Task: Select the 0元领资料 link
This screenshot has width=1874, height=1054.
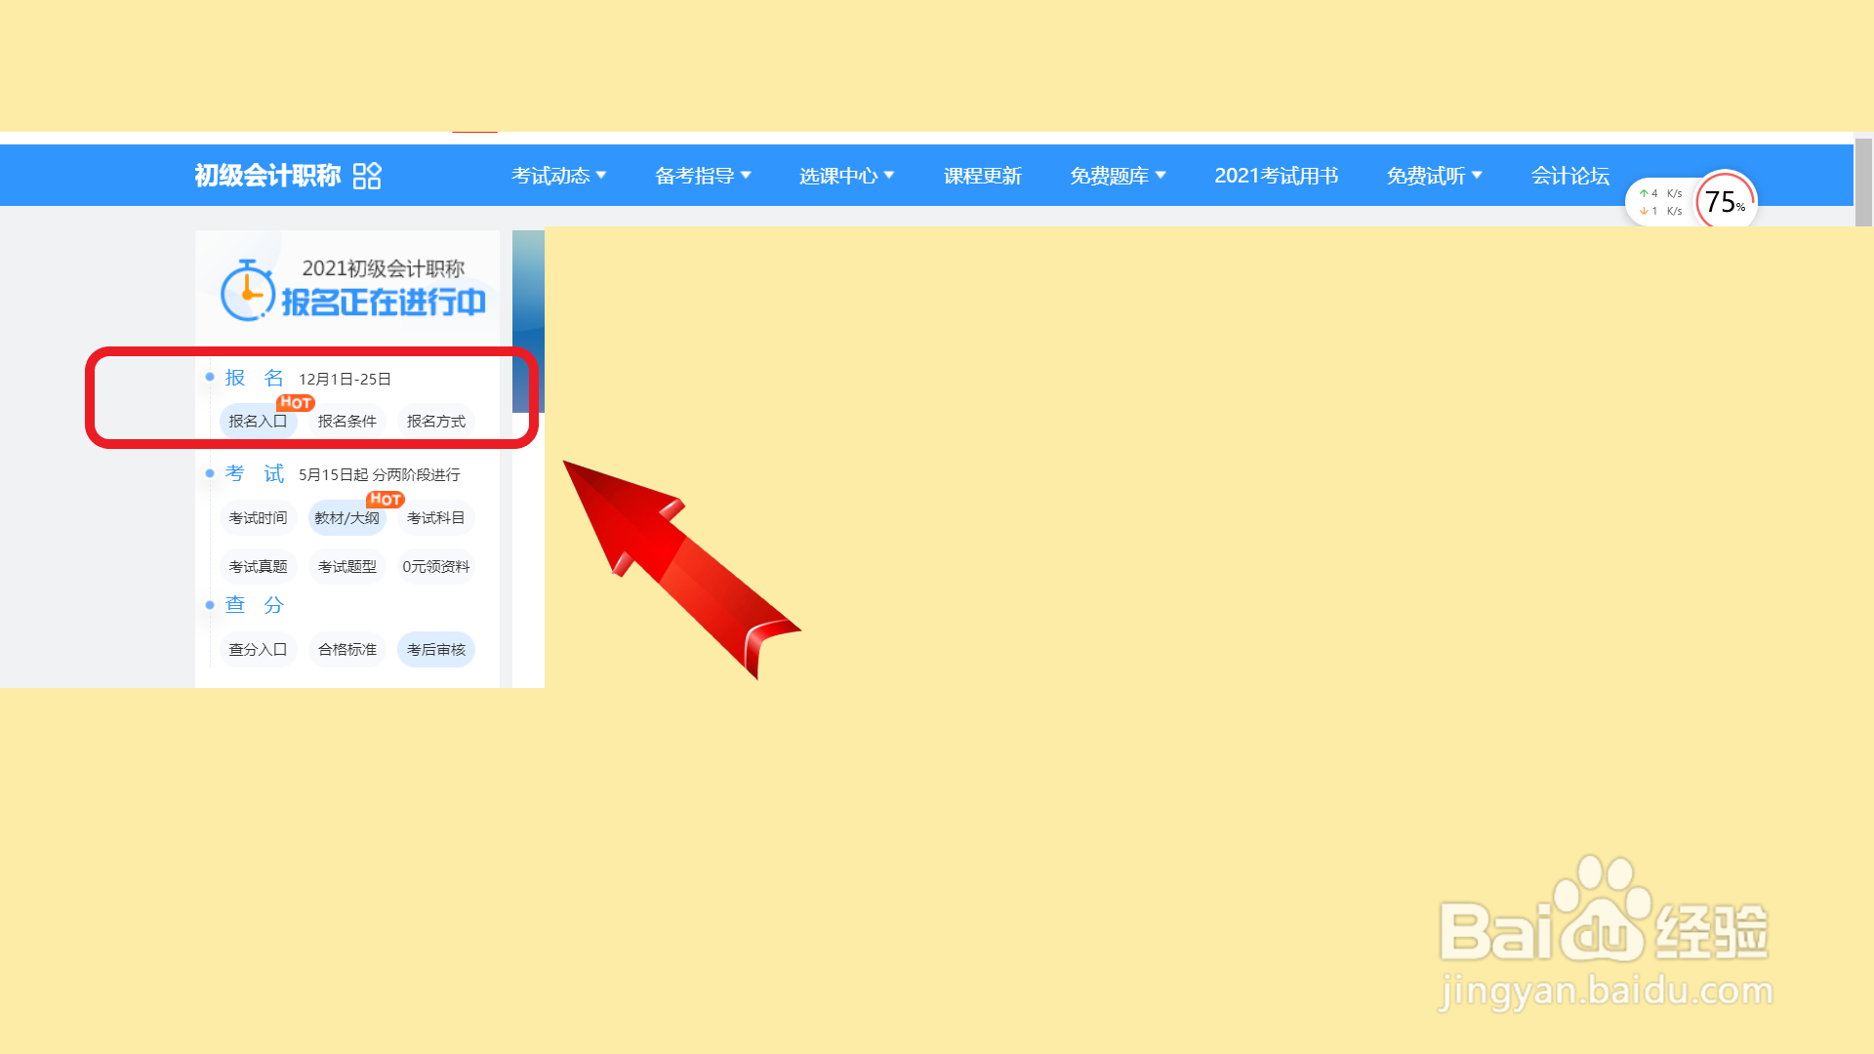Action: pyautogui.click(x=435, y=567)
